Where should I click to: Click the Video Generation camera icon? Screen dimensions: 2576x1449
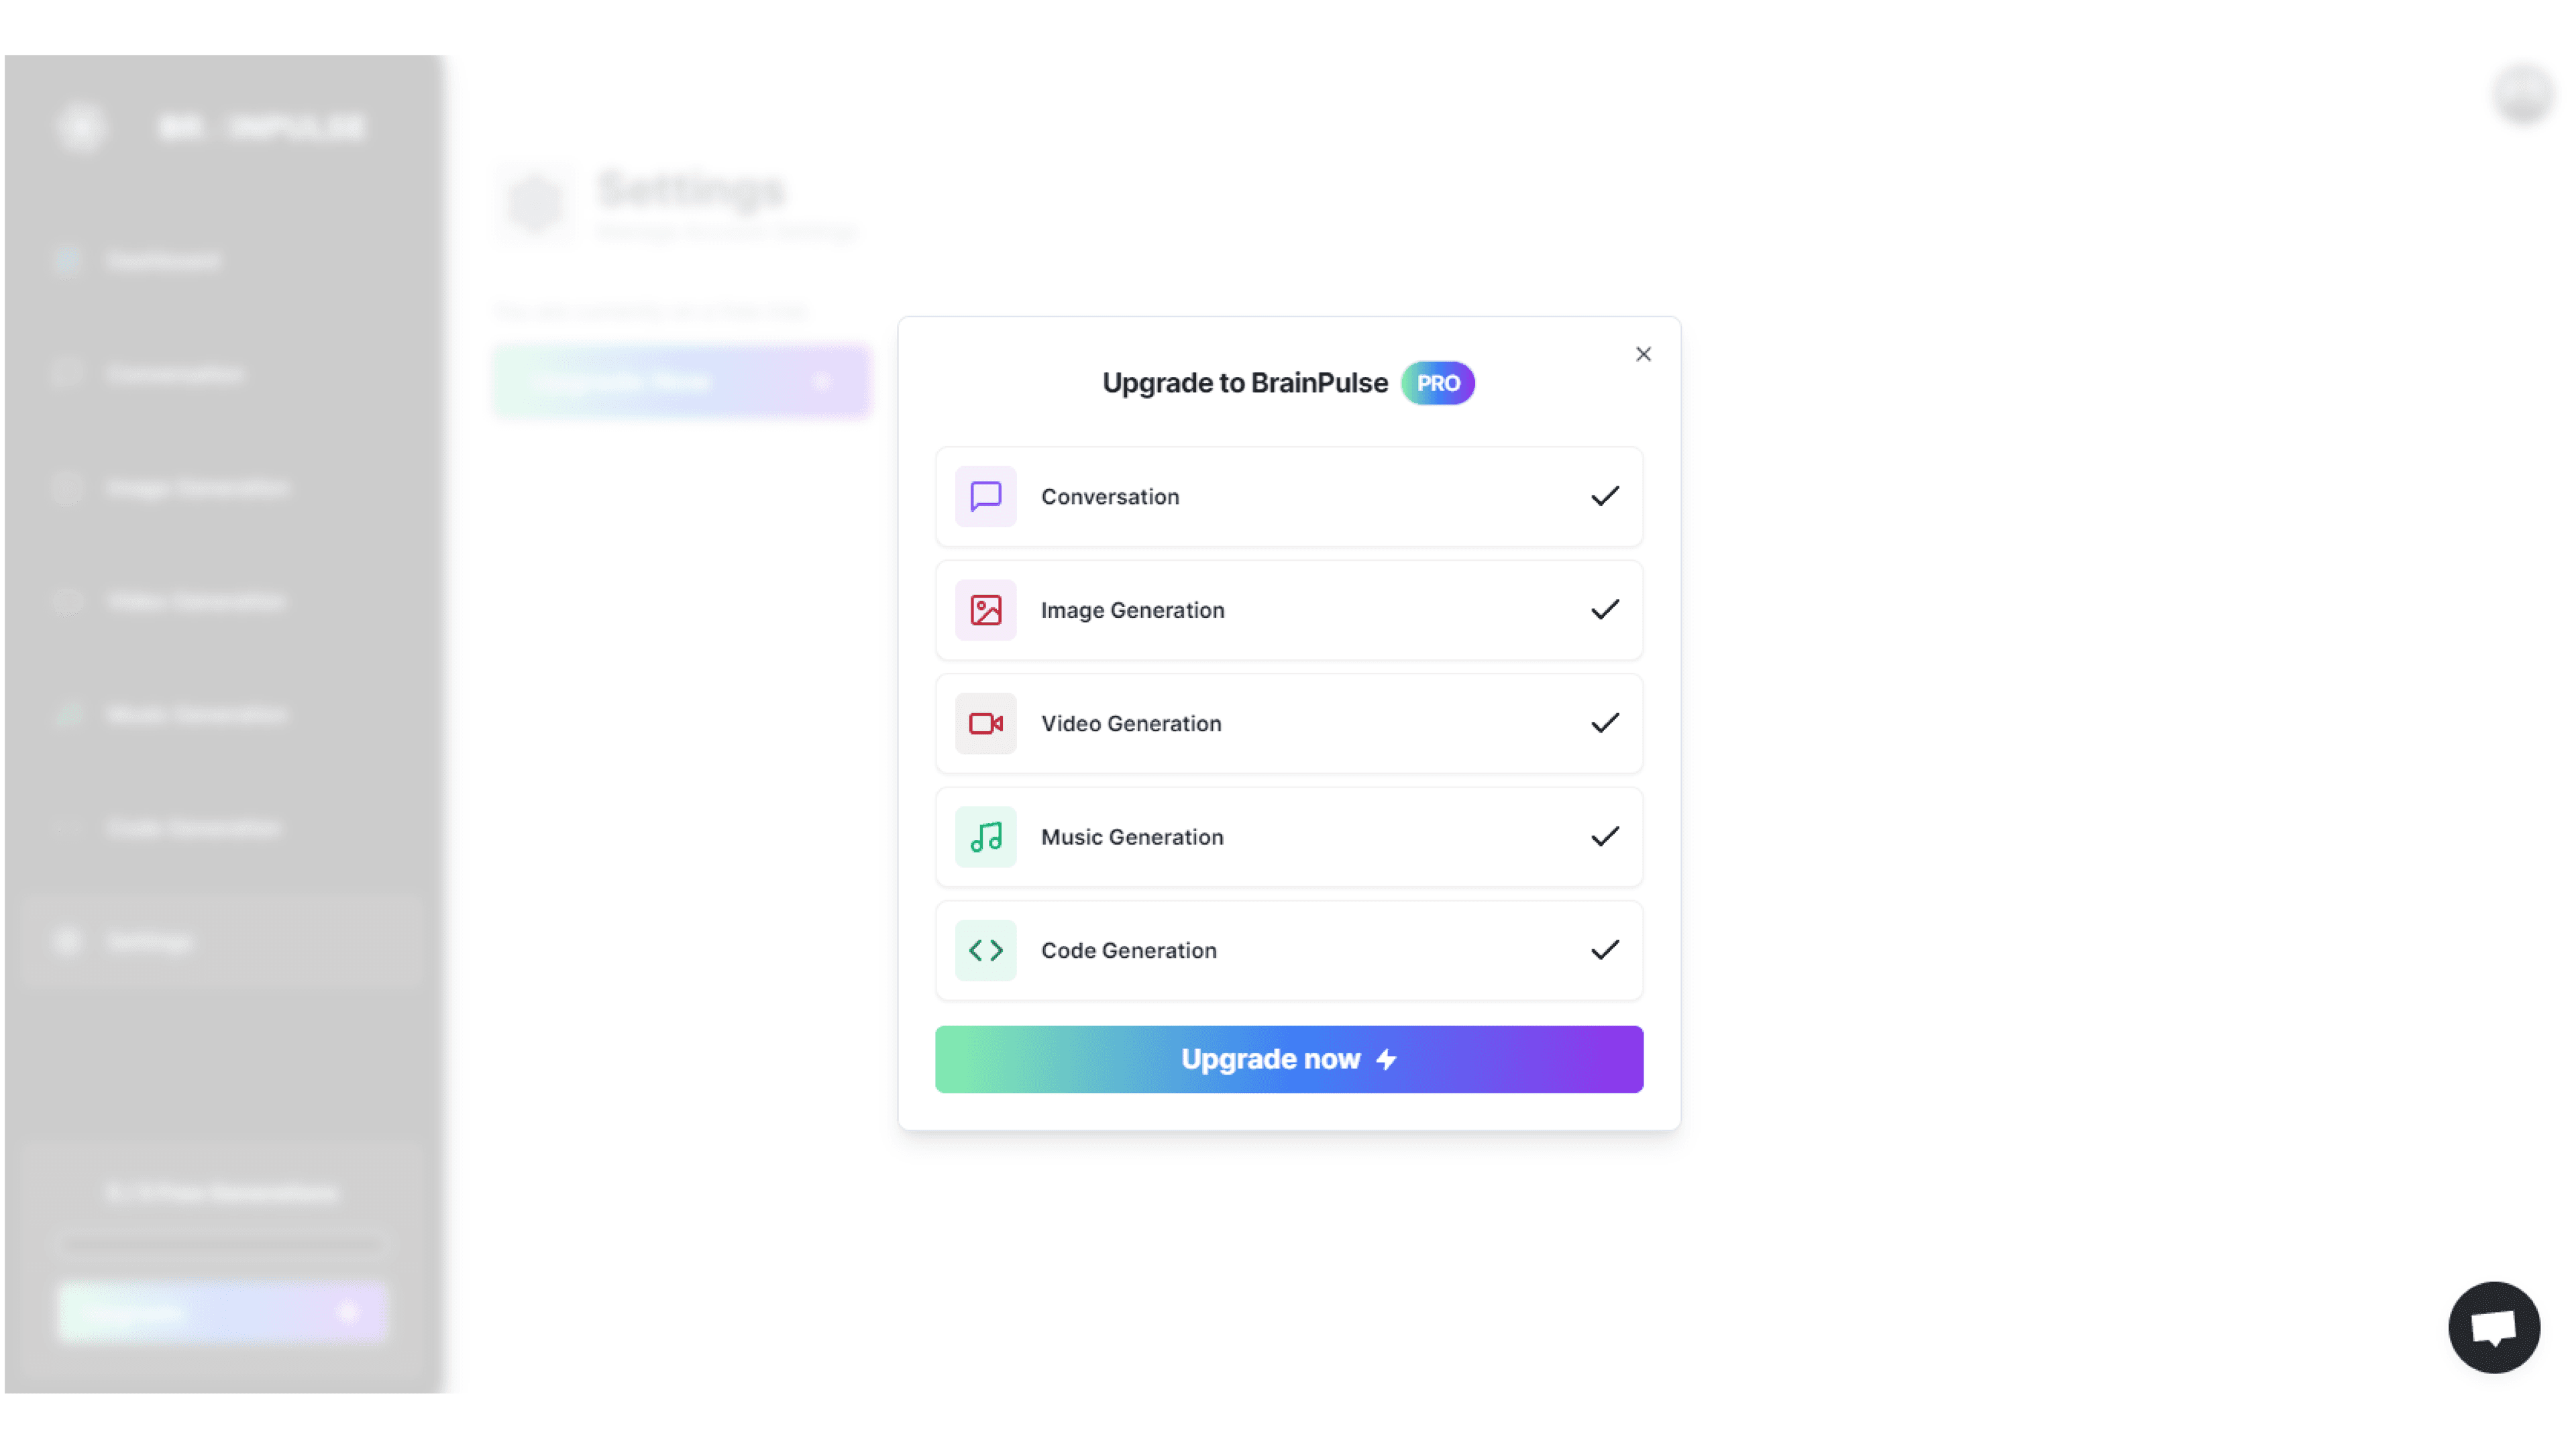[985, 723]
